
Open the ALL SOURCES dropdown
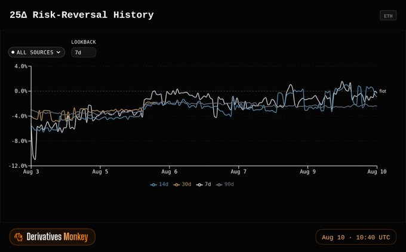point(36,53)
